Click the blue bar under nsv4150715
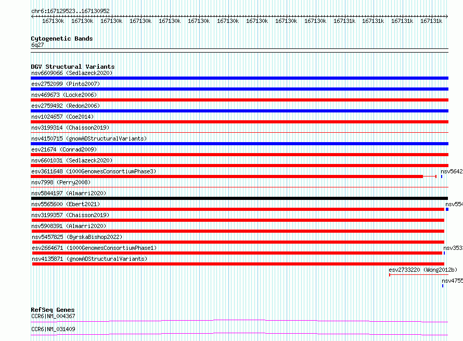The height and width of the screenshot is (341, 463). tap(239, 144)
